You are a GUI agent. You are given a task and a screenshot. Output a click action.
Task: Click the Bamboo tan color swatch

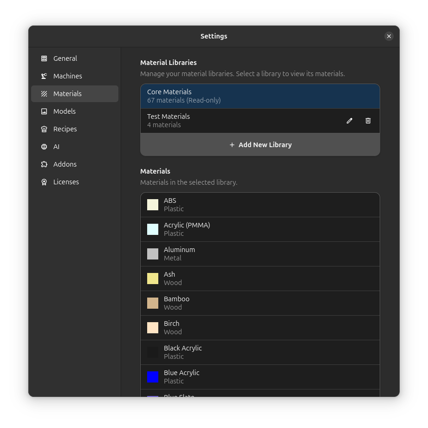click(153, 303)
